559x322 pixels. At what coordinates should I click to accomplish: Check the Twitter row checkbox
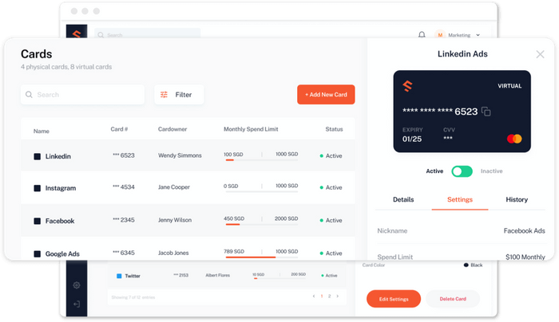(120, 276)
